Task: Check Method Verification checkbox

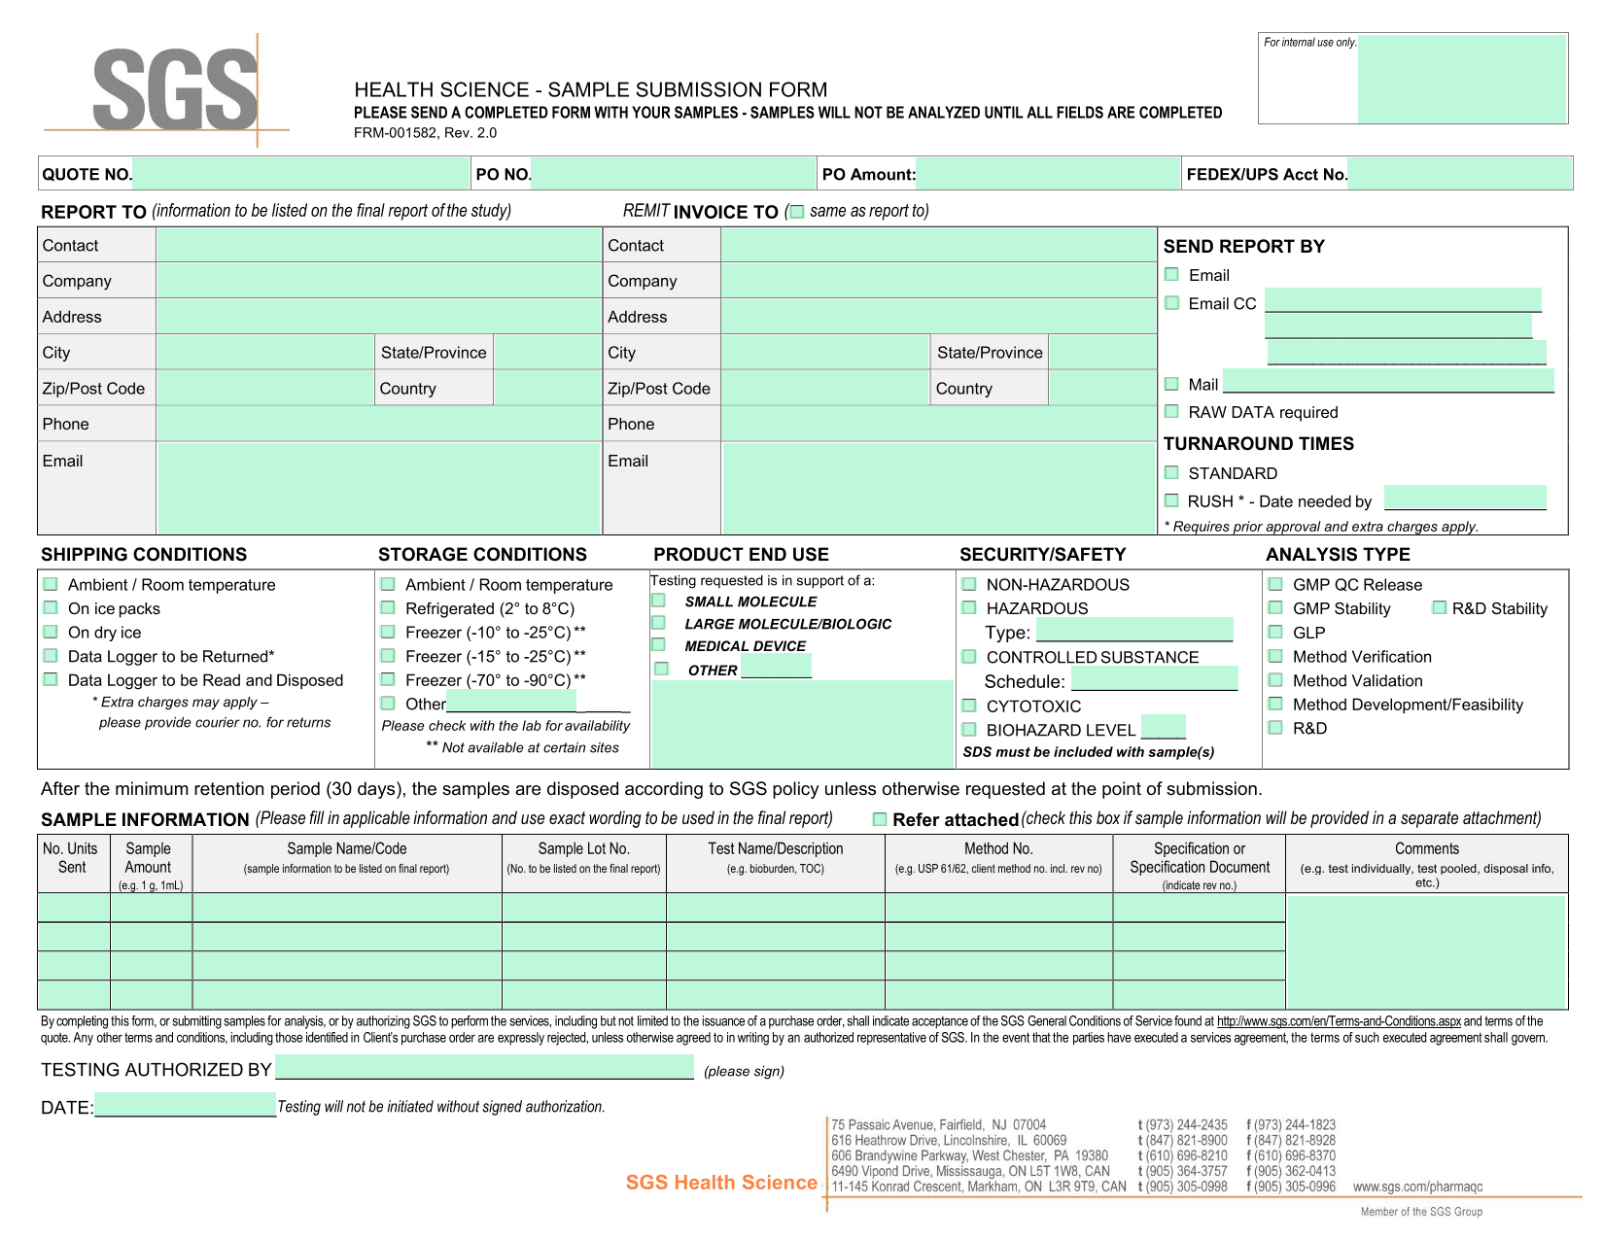Action: [1275, 656]
